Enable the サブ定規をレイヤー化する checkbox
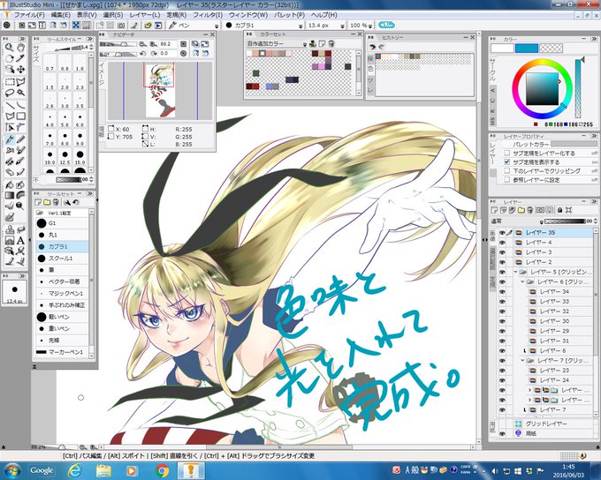The image size is (601, 480). tap(507, 154)
